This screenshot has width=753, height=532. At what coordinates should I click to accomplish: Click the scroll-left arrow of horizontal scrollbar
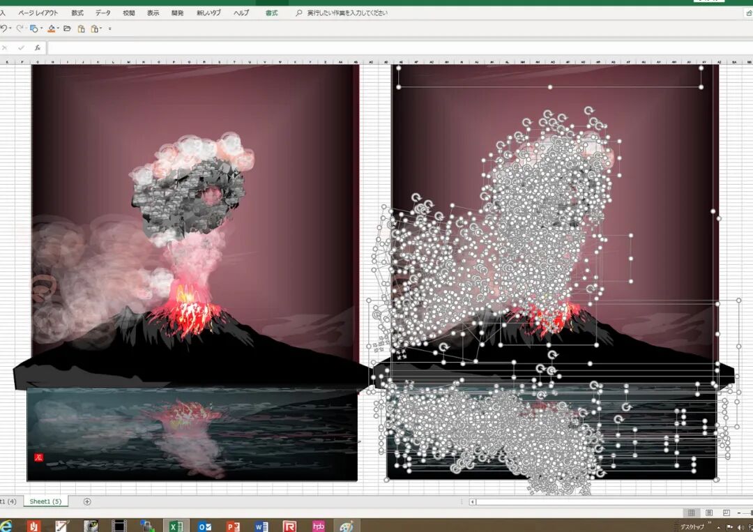473,502
